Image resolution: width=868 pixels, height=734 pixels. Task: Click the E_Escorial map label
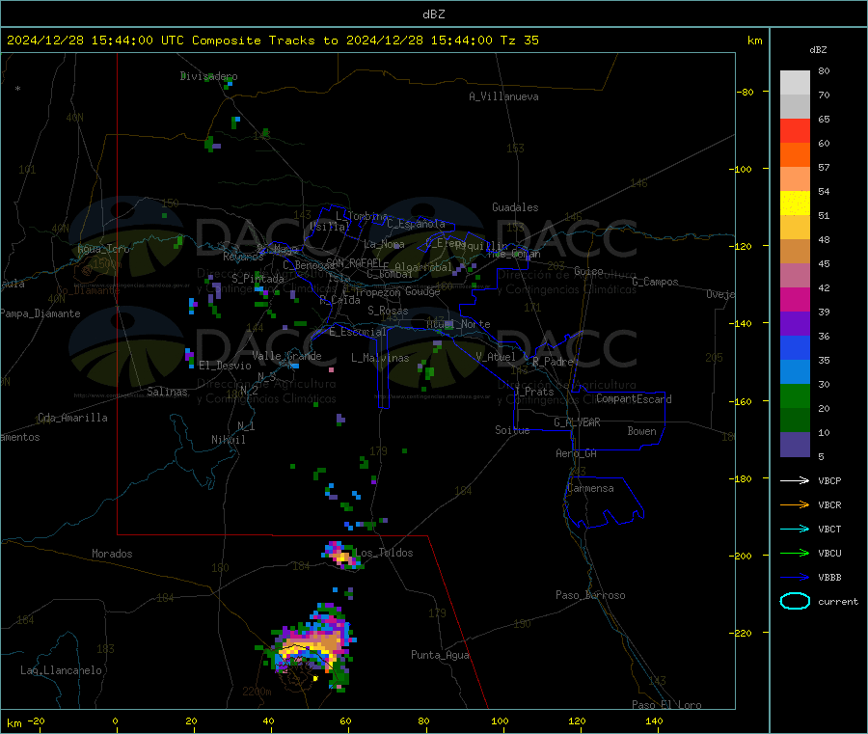tap(358, 332)
